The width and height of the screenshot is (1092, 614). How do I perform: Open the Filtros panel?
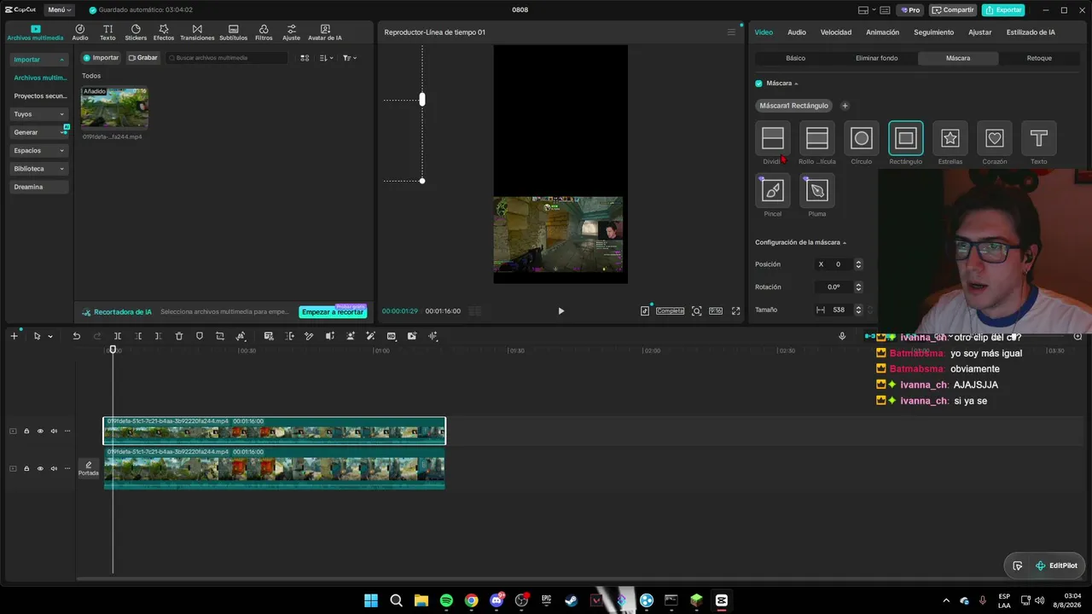pyautogui.click(x=264, y=32)
